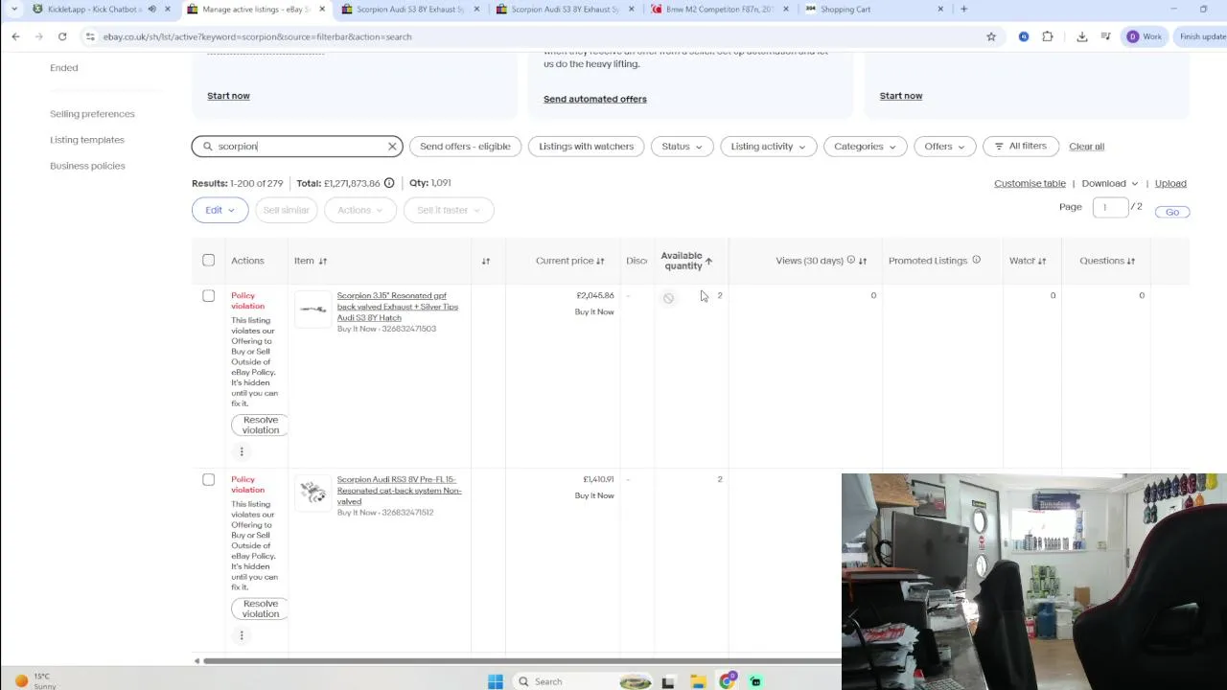Image resolution: width=1227 pixels, height=690 pixels.
Task: Open the All filters panel
Action: pyautogui.click(x=1020, y=146)
